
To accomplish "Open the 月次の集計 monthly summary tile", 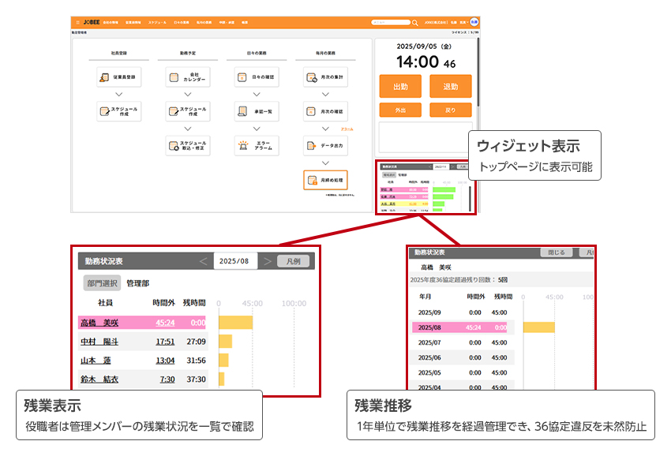I will (x=325, y=77).
